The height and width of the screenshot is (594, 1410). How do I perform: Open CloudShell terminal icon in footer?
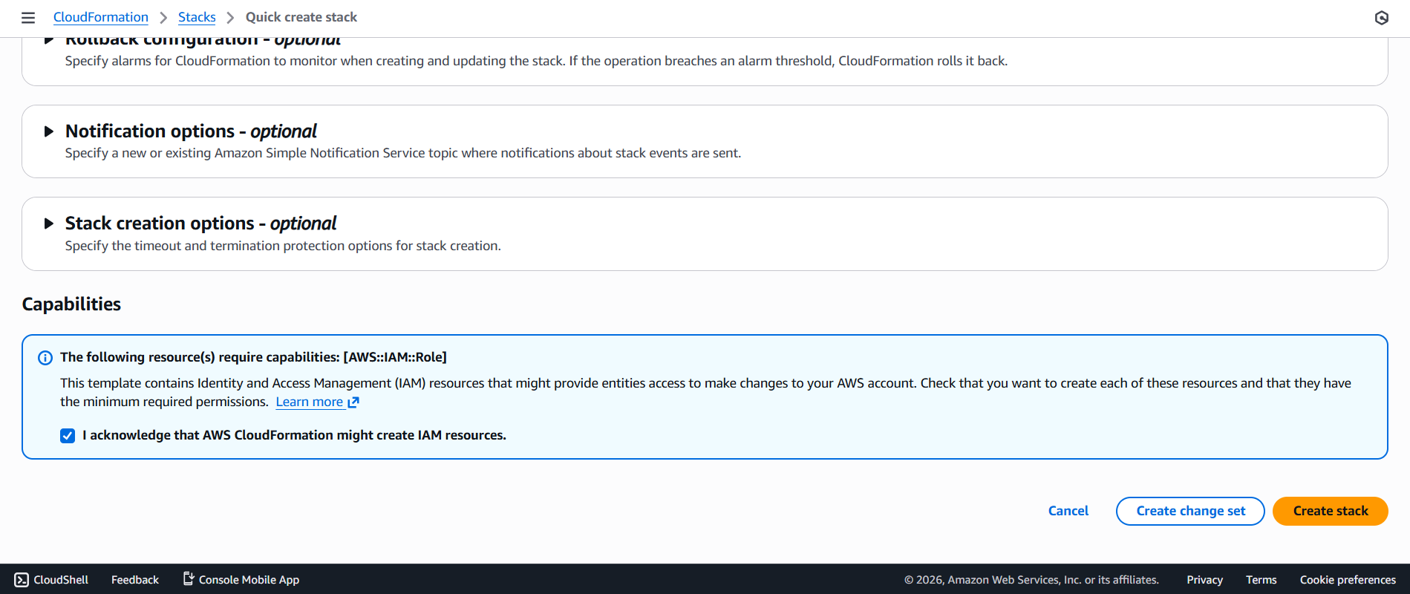point(22,580)
